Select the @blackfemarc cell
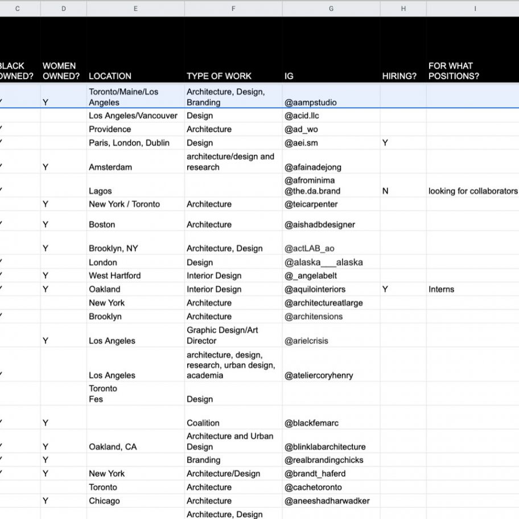Viewport: 519px width, 519px height. (x=331, y=417)
